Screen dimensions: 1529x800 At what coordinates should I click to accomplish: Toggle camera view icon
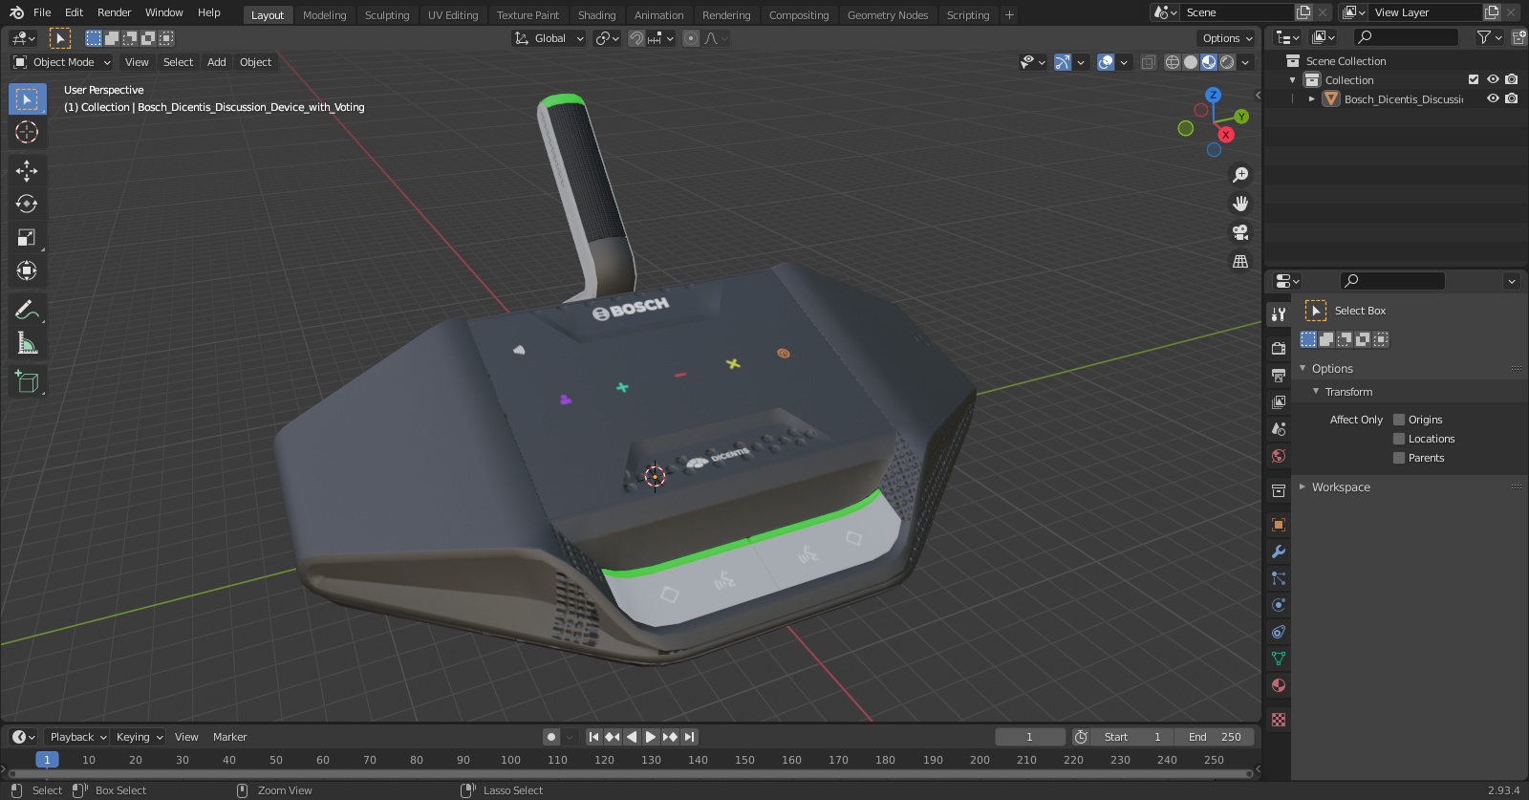tap(1240, 232)
